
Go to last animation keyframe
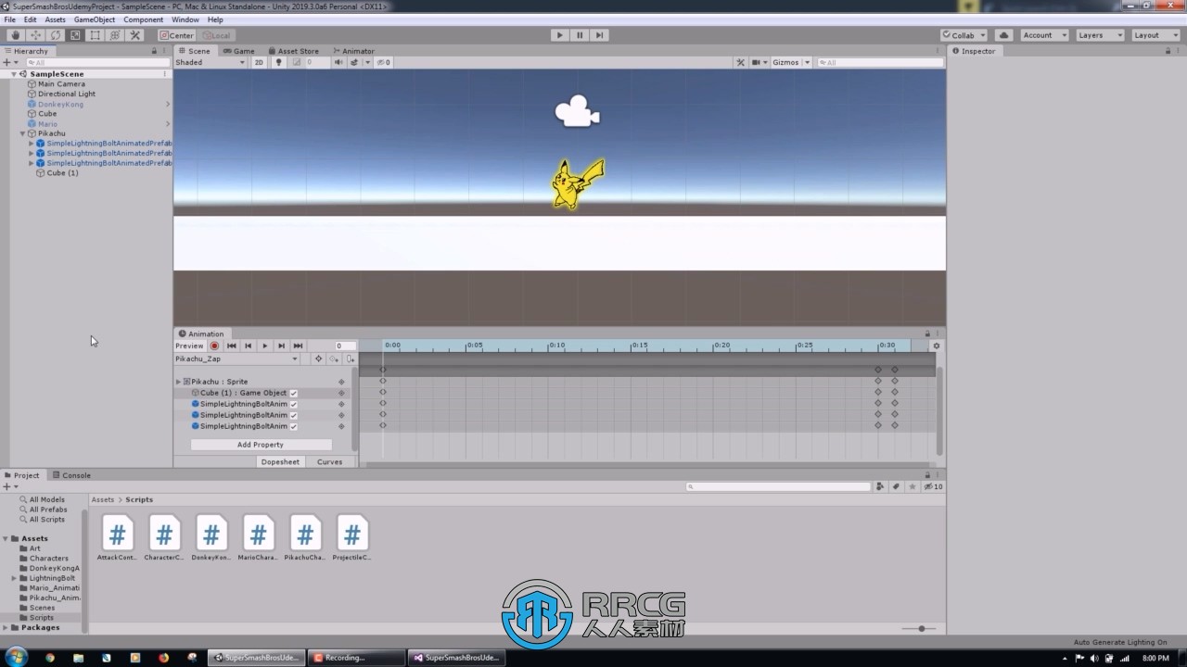(298, 346)
